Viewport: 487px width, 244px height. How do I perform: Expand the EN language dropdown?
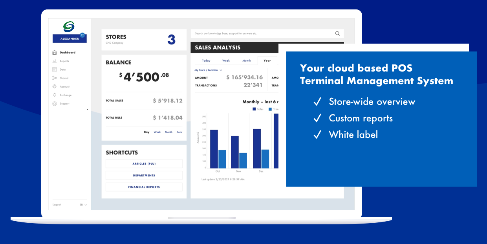[x=83, y=205]
